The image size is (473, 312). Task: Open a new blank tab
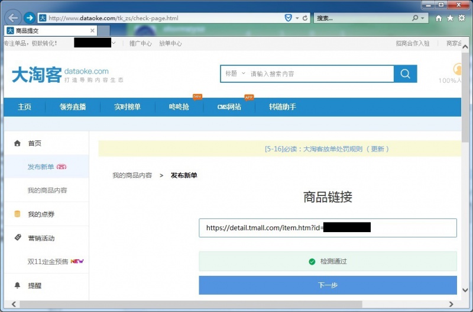[x=103, y=31]
